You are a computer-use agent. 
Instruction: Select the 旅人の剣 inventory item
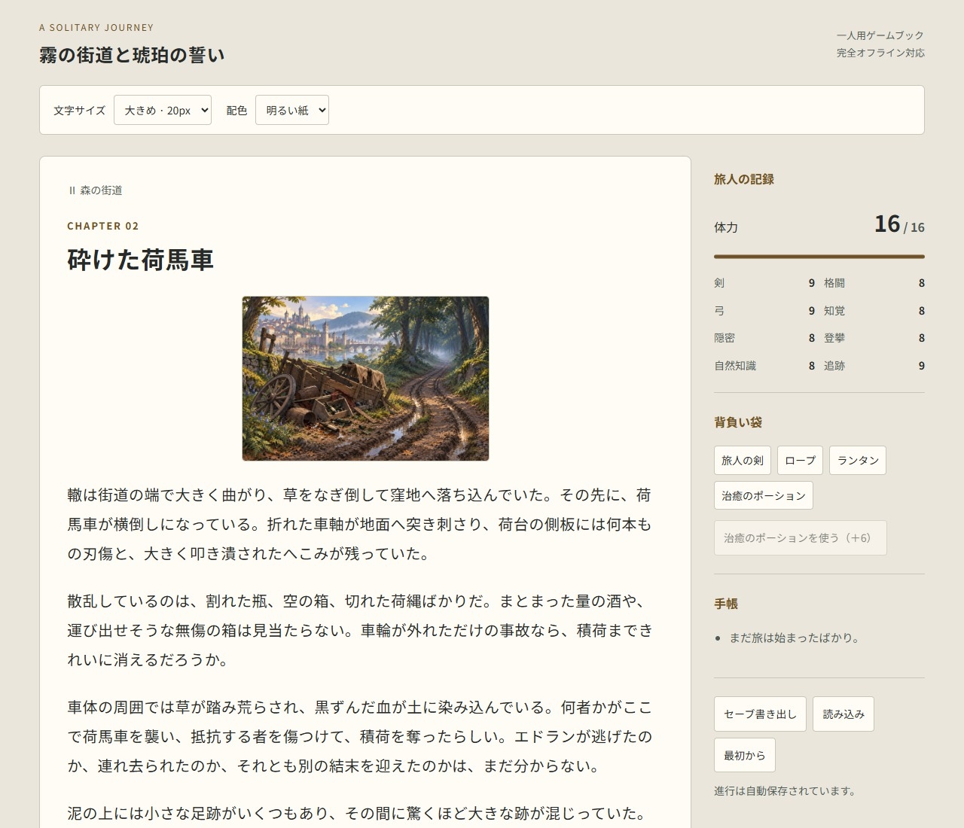743,460
